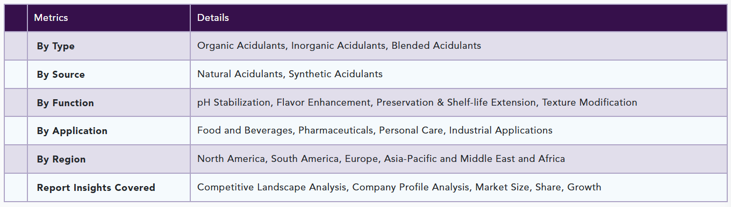The height and width of the screenshot is (207, 731).
Task: Click the Metrics column header
Action: point(51,18)
